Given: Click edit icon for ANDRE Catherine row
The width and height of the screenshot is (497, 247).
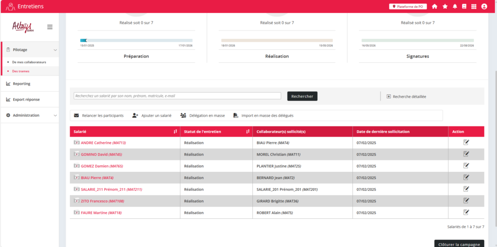Looking at the screenshot, I should click(466, 142).
